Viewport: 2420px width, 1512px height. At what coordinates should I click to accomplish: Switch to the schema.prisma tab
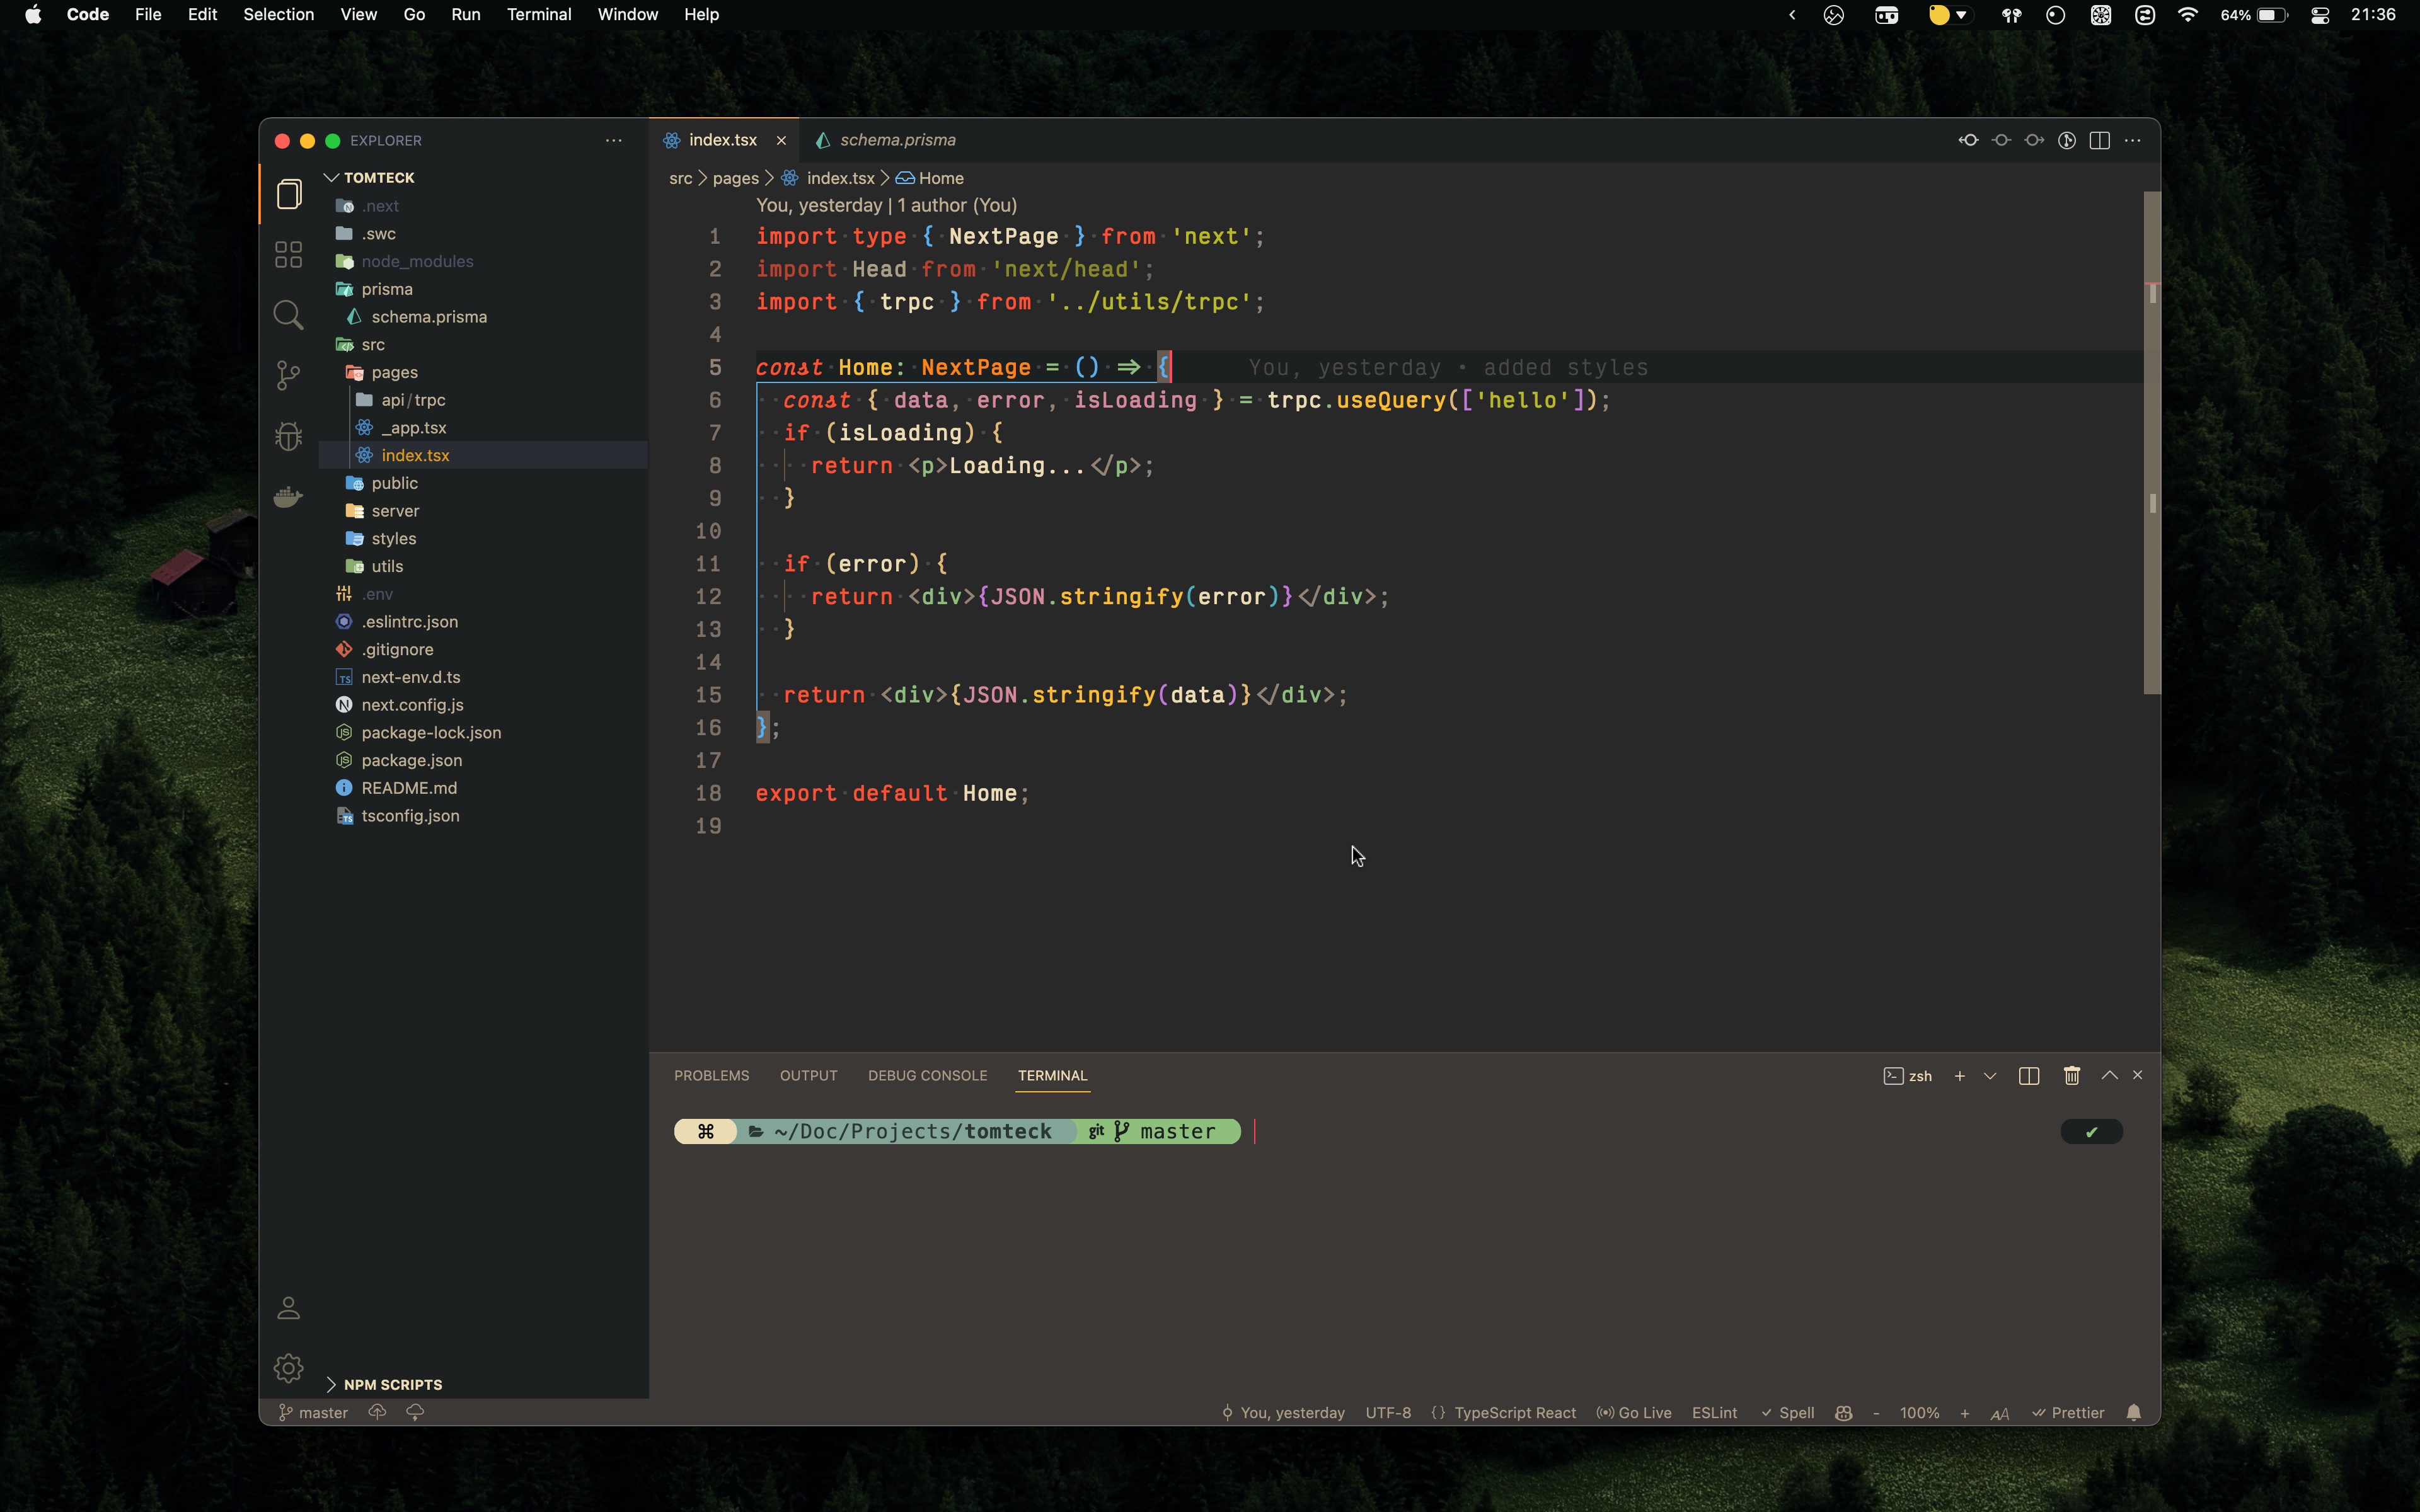coord(897,140)
